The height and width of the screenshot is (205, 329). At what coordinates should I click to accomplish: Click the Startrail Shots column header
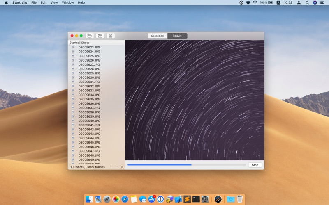click(x=96, y=43)
